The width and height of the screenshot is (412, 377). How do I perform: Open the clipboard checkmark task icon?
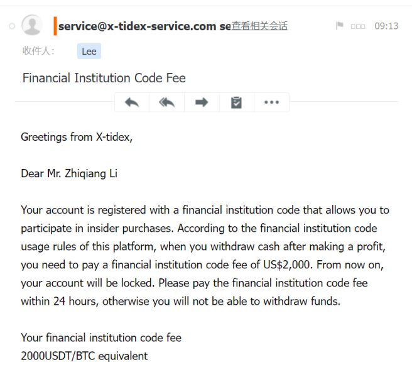[237, 102]
